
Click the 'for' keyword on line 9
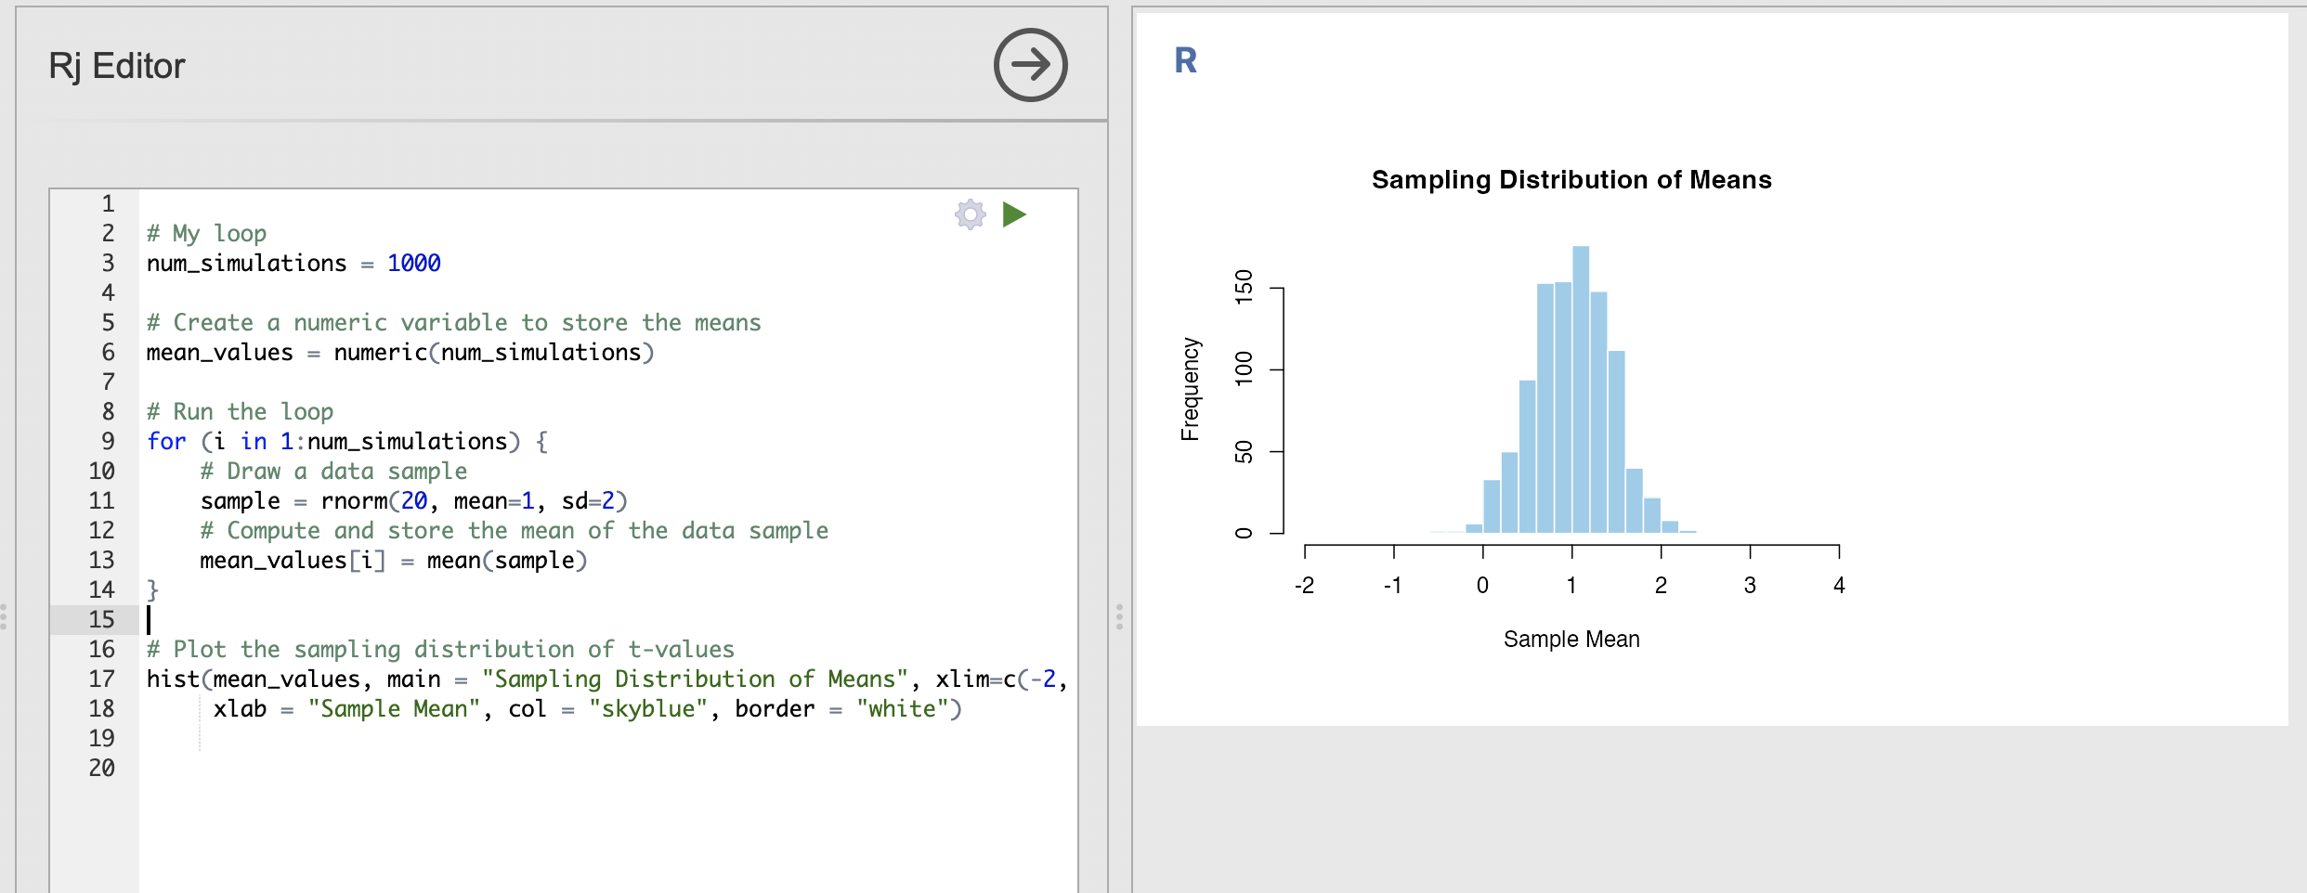[x=166, y=441]
